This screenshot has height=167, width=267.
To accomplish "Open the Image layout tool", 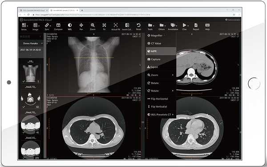I will point(35,27).
